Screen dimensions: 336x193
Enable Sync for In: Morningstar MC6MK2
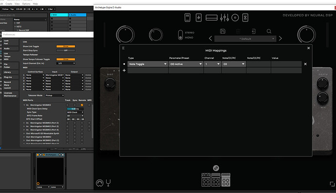point(75,105)
